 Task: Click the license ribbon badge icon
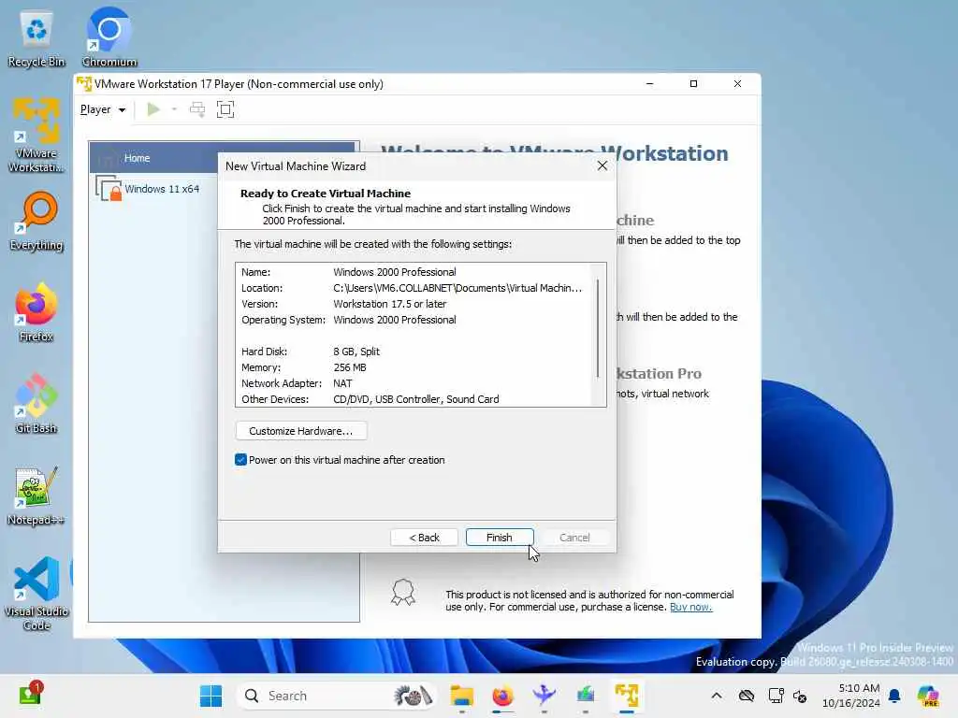403,592
